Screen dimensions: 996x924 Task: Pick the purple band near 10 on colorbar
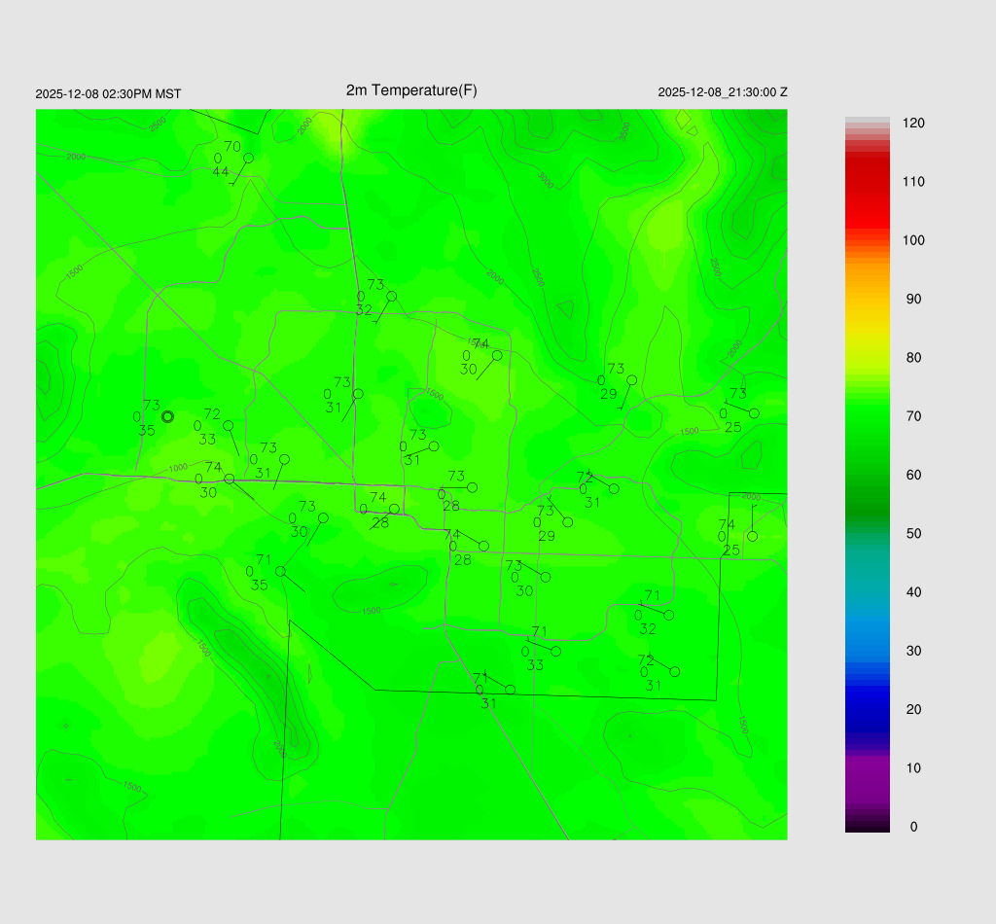pos(867,768)
